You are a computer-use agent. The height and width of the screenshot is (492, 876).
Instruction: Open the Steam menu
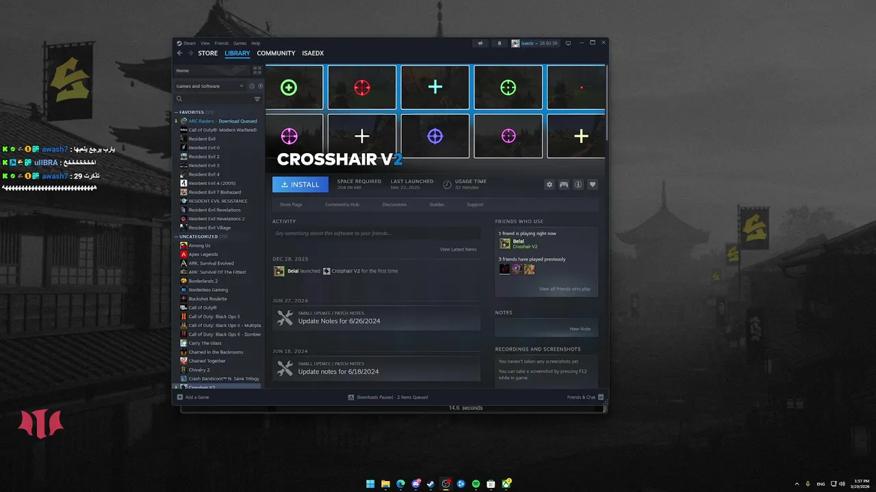(x=189, y=43)
